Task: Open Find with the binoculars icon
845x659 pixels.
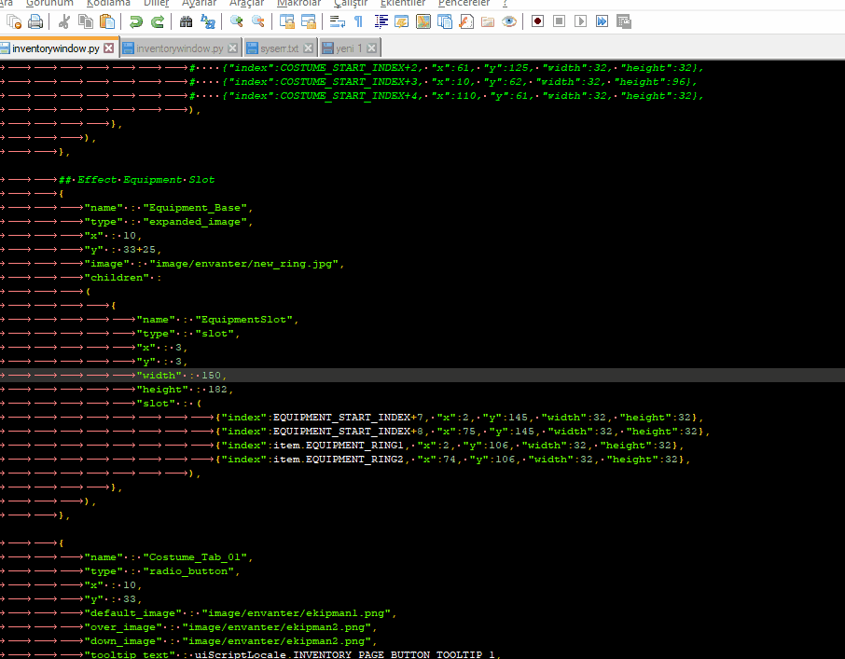Action: (x=187, y=21)
